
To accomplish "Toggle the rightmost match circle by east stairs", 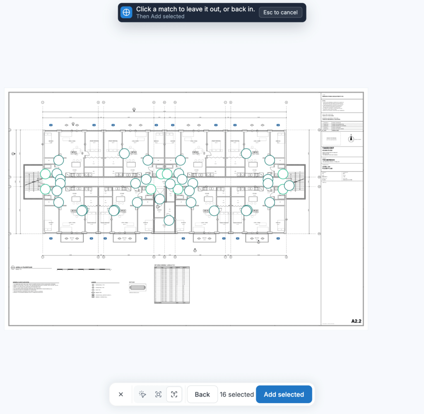I will [x=289, y=185].
